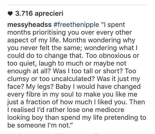The width and height of the screenshot is (155, 134).
Task: Click the number 3.716 in likes
Action: [24, 14]
